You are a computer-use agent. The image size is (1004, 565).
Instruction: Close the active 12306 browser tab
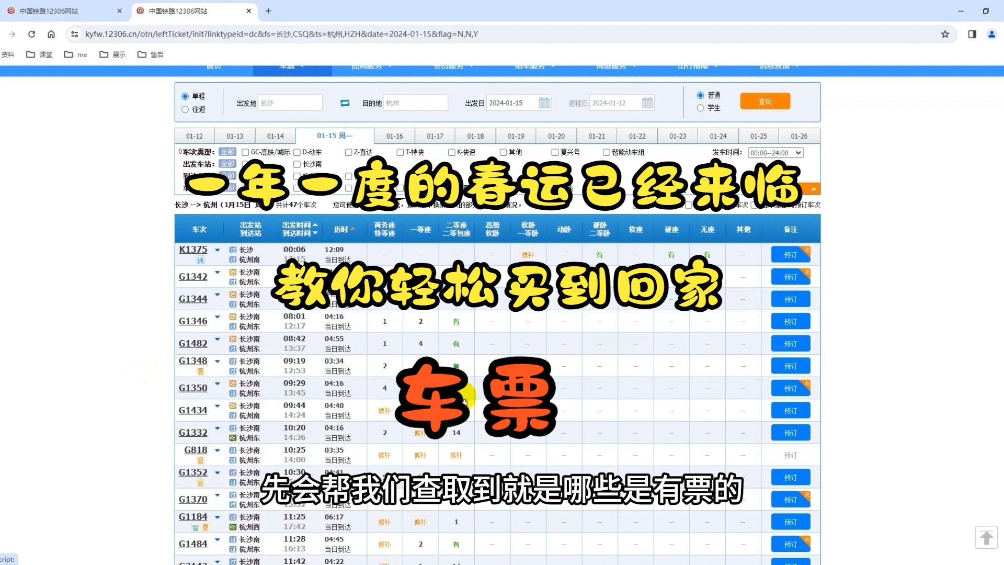pyautogui.click(x=249, y=10)
